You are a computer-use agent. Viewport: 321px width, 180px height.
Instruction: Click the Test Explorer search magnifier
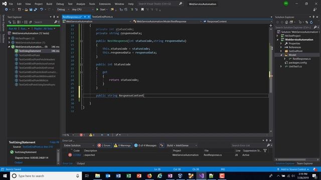click(x=56, y=22)
